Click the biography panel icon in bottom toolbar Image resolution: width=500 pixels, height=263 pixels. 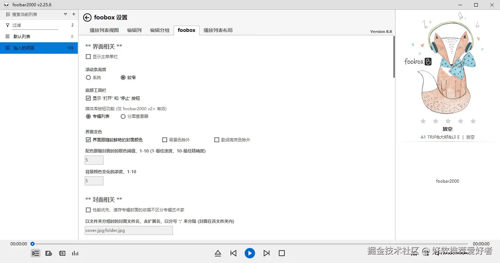[x=62, y=253]
